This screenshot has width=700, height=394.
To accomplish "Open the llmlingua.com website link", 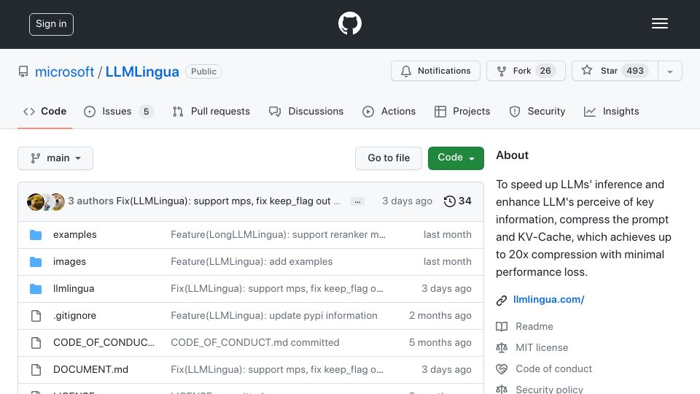I will click(x=548, y=300).
